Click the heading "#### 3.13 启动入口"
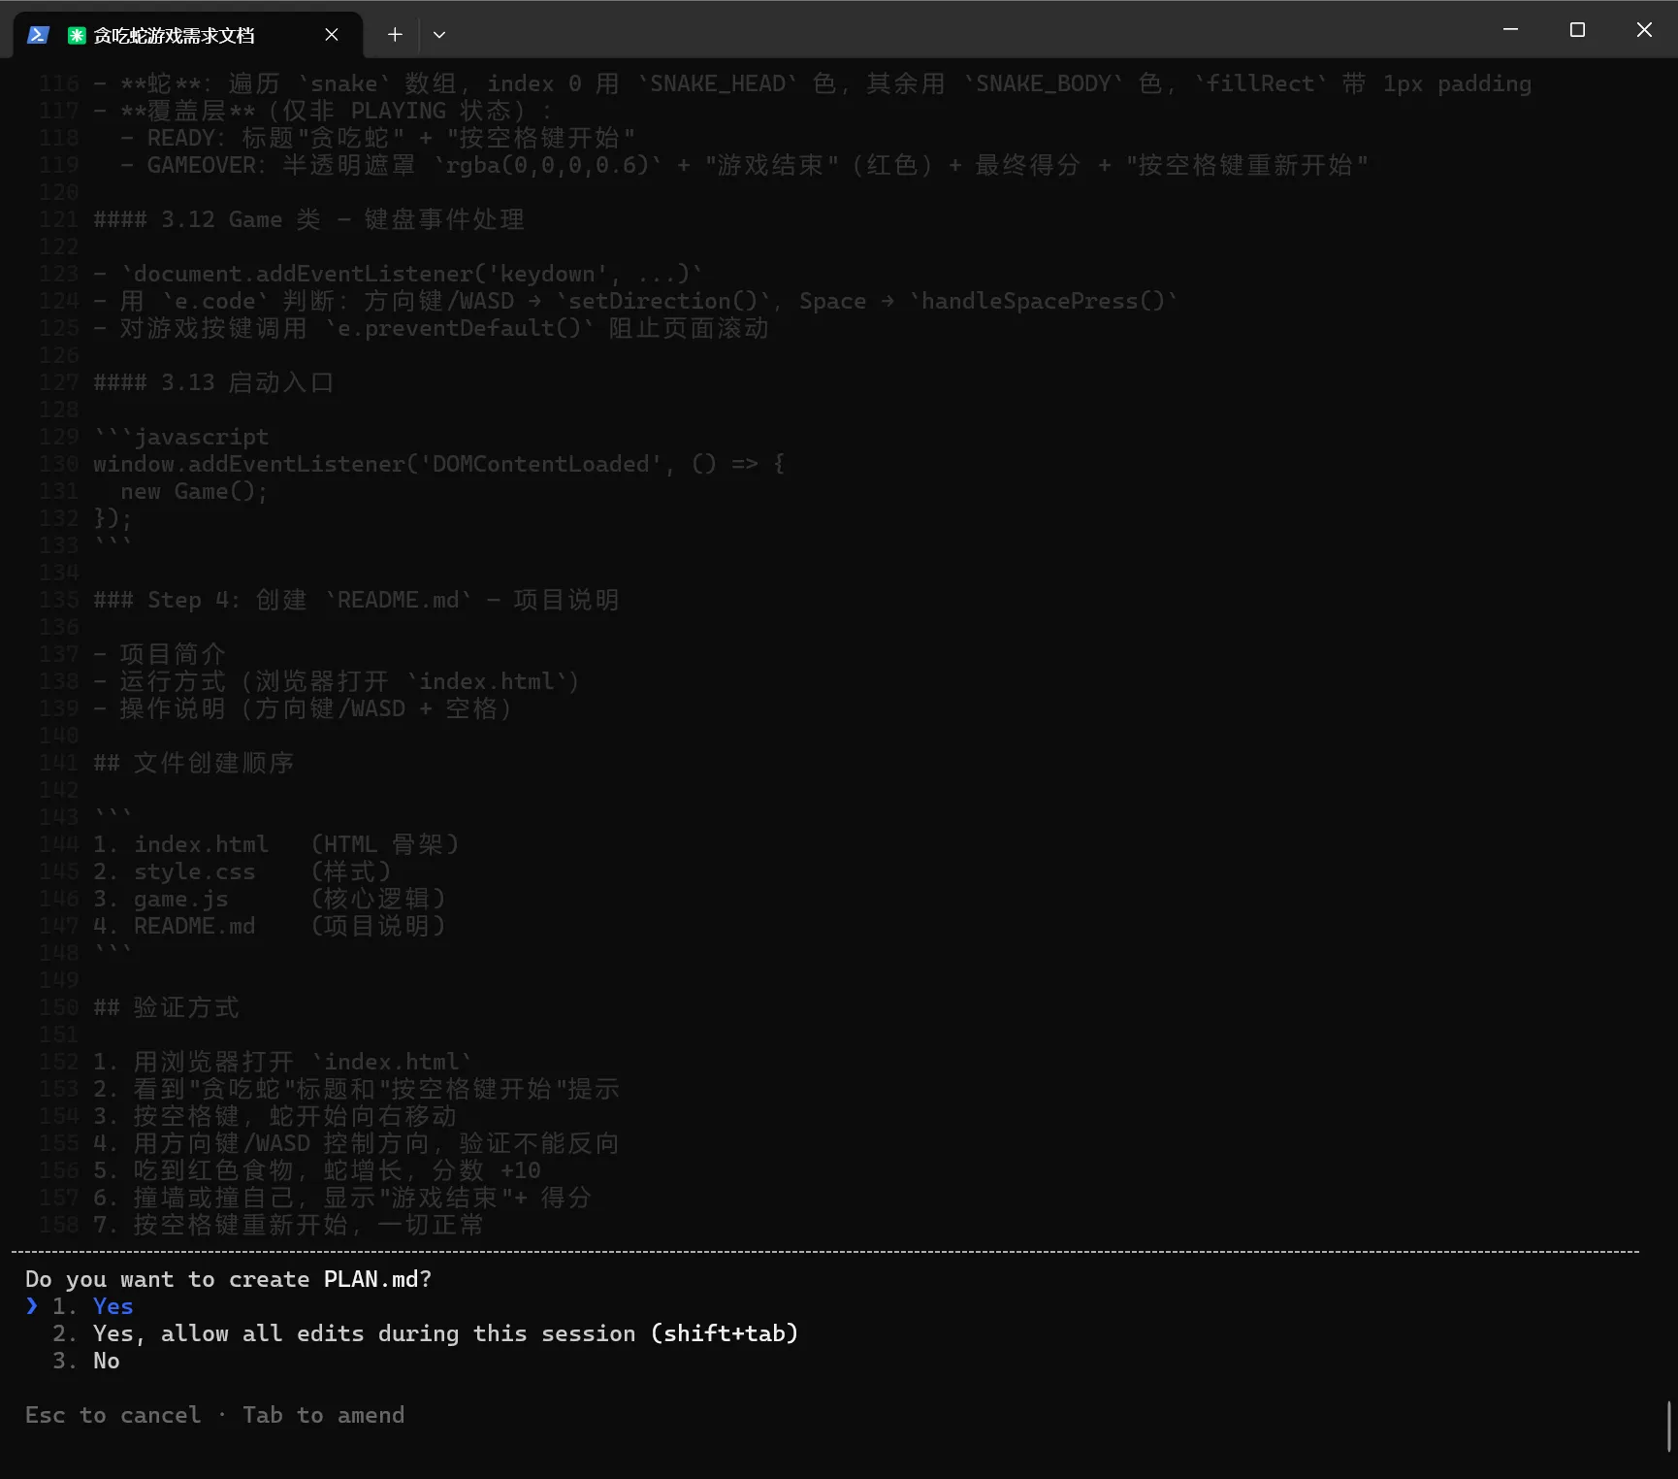The image size is (1678, 1479). click(x=213, y=382)
